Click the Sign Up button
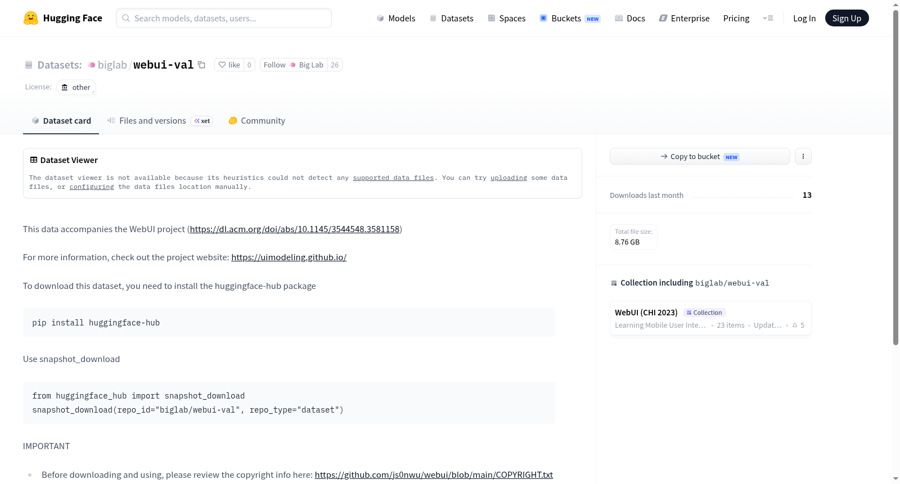The image size is (900, 484). tap(847, 18)
